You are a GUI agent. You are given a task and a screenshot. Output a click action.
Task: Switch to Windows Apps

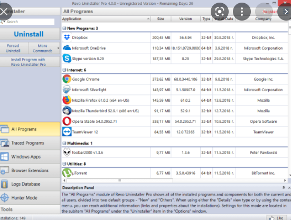point(30,157)
